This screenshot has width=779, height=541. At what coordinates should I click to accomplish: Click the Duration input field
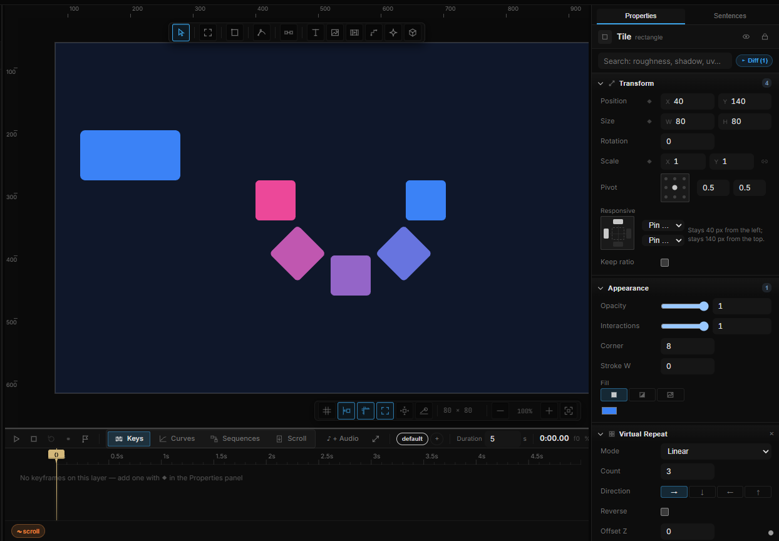pyautogui.click(x=502, y=439)
